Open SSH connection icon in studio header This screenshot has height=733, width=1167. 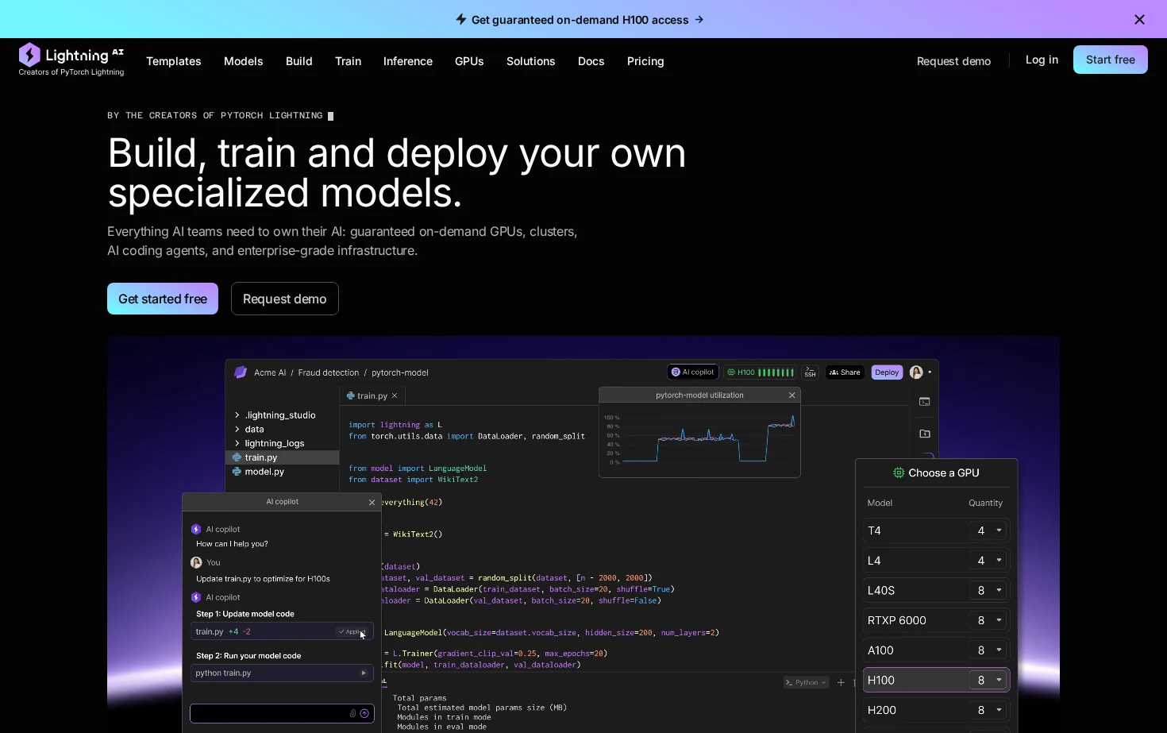[810, 372]
